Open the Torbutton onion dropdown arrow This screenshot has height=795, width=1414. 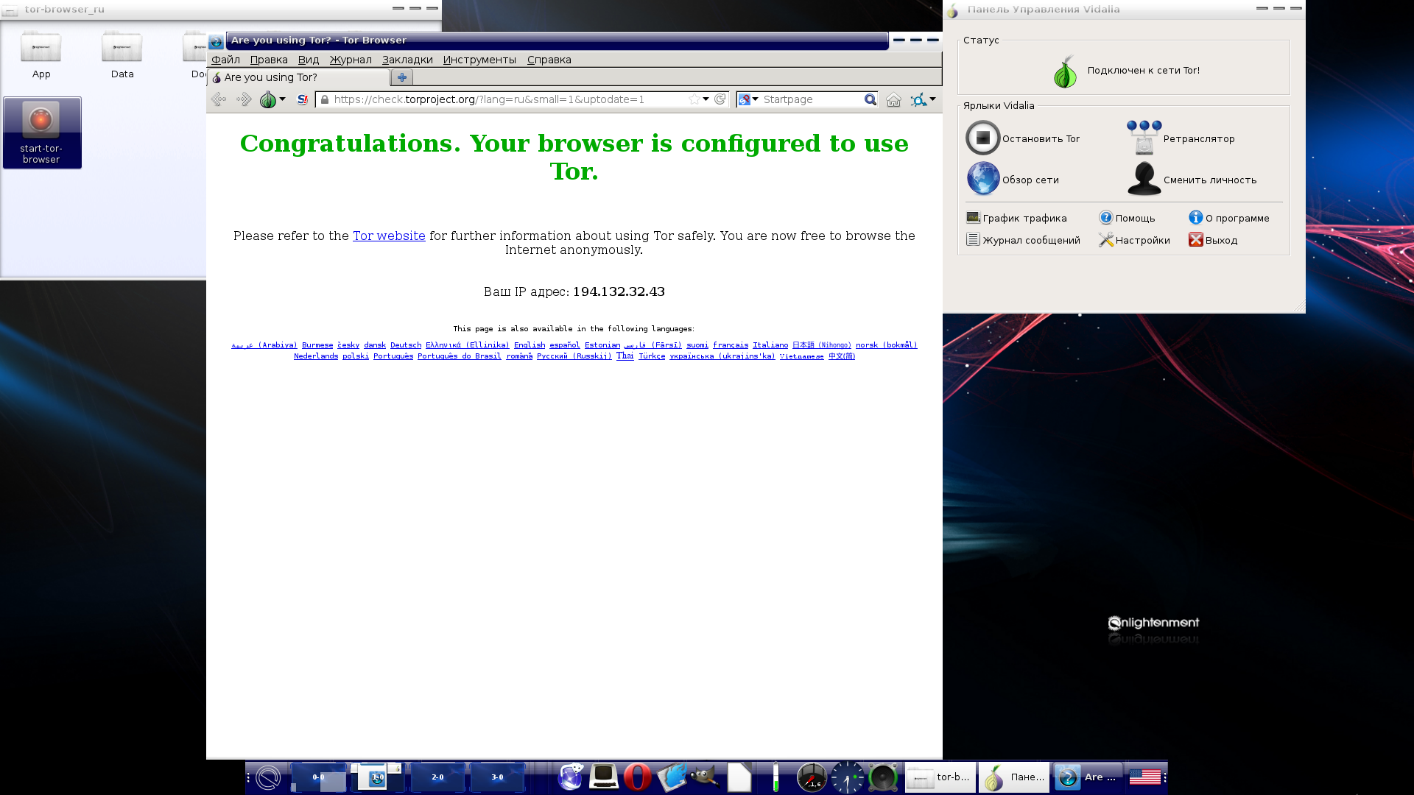pyautogui.click(x=283, y=99)
